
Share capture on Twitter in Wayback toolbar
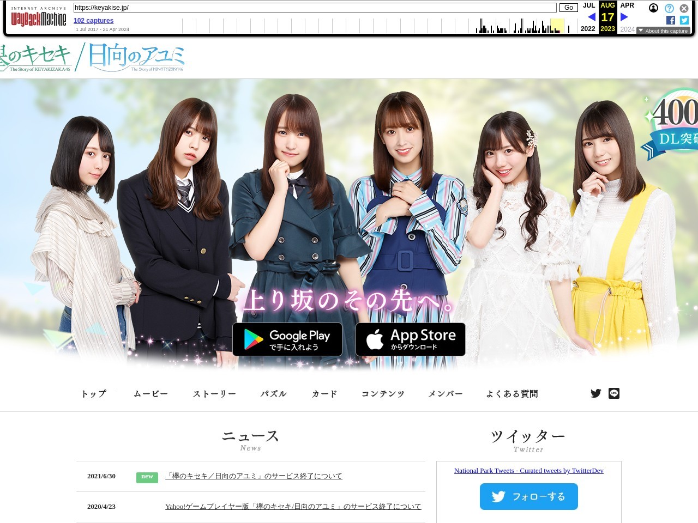tap(684, 20)
